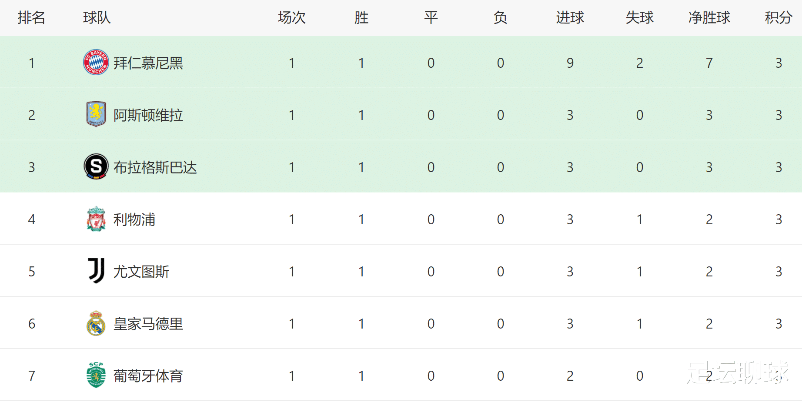This screenshot has width=802, height=402.
Task: Open the 布拉格斯巴达 team link
Action: (x=155, y=167)
